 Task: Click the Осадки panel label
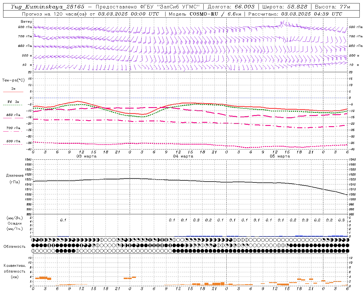15,223
